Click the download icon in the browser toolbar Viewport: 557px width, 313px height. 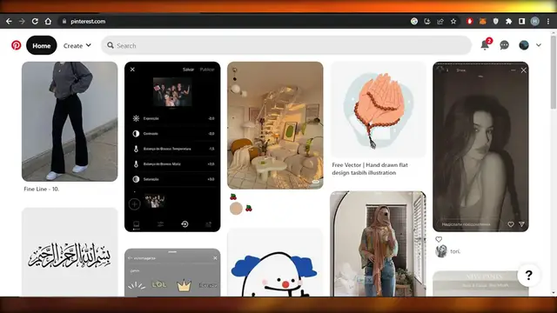point(427,21)
